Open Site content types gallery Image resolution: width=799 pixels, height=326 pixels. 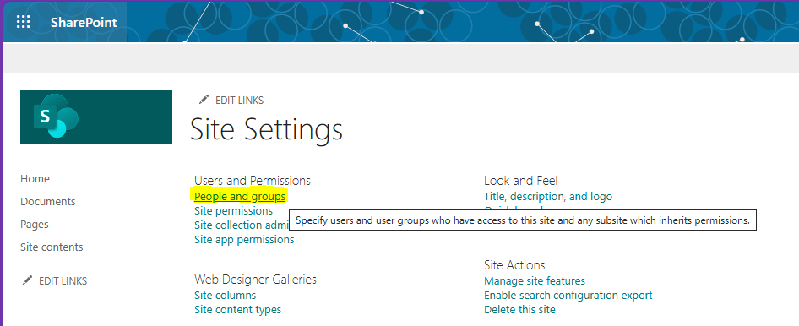237,309
